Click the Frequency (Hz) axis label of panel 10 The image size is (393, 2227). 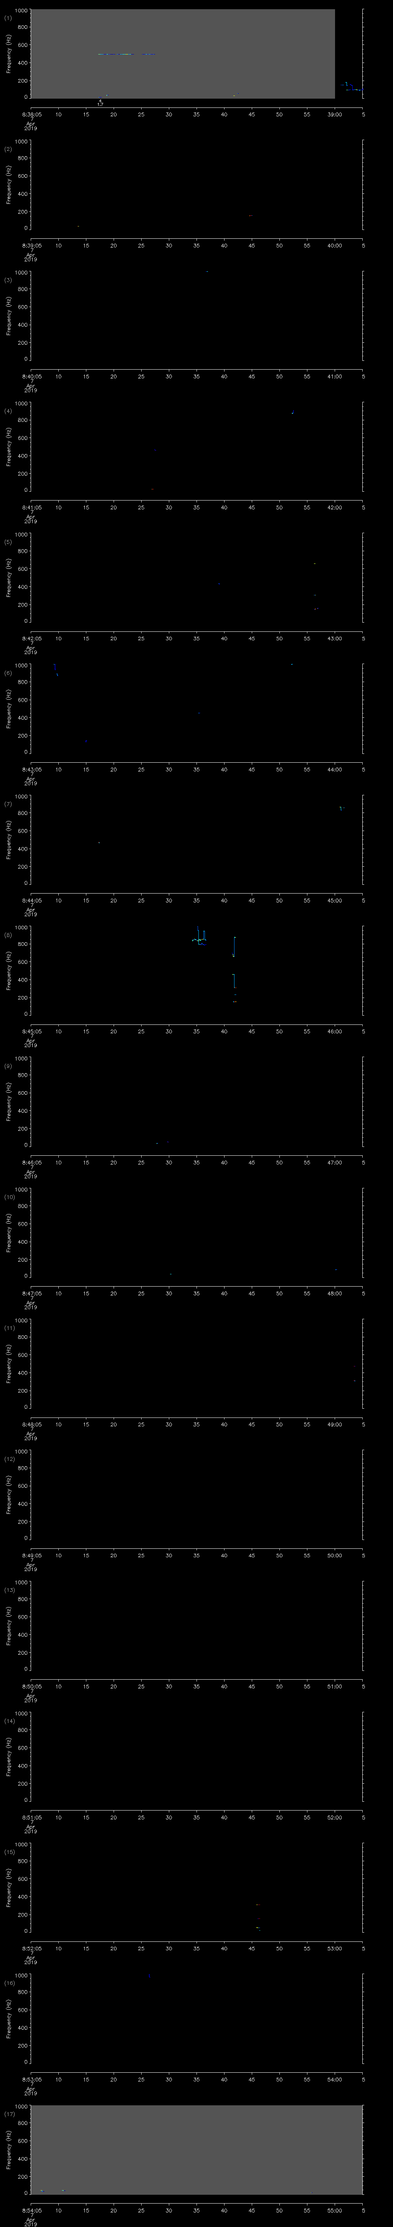click(x=10, y=1232)
